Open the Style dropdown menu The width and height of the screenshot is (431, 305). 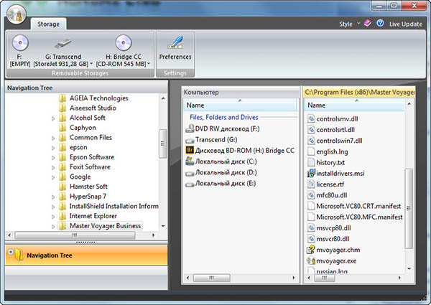tap(346, 24)
